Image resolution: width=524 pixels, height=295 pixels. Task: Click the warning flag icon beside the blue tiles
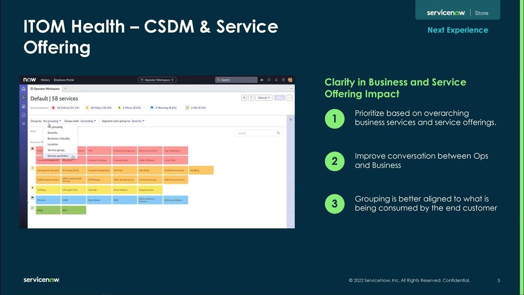[x=32, y=197]
